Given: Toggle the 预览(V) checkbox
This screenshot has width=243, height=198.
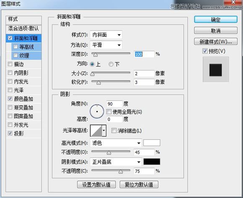Looking at the screenshot, I should tap(205, 51).
